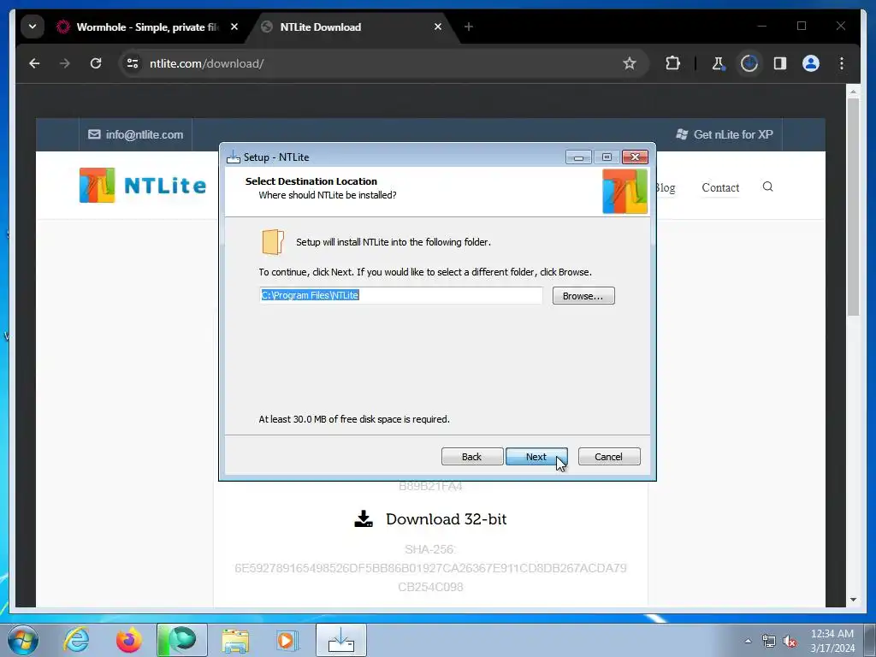Open Chrome extensions puzzle icon
The width and height of the screenshot is (876, 657).
point(672,63)
